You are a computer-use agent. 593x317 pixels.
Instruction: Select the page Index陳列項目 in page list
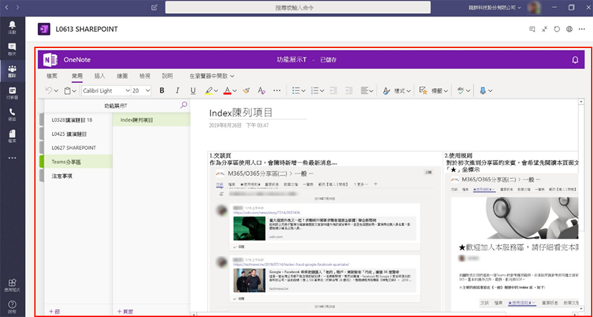click(152, 120)
